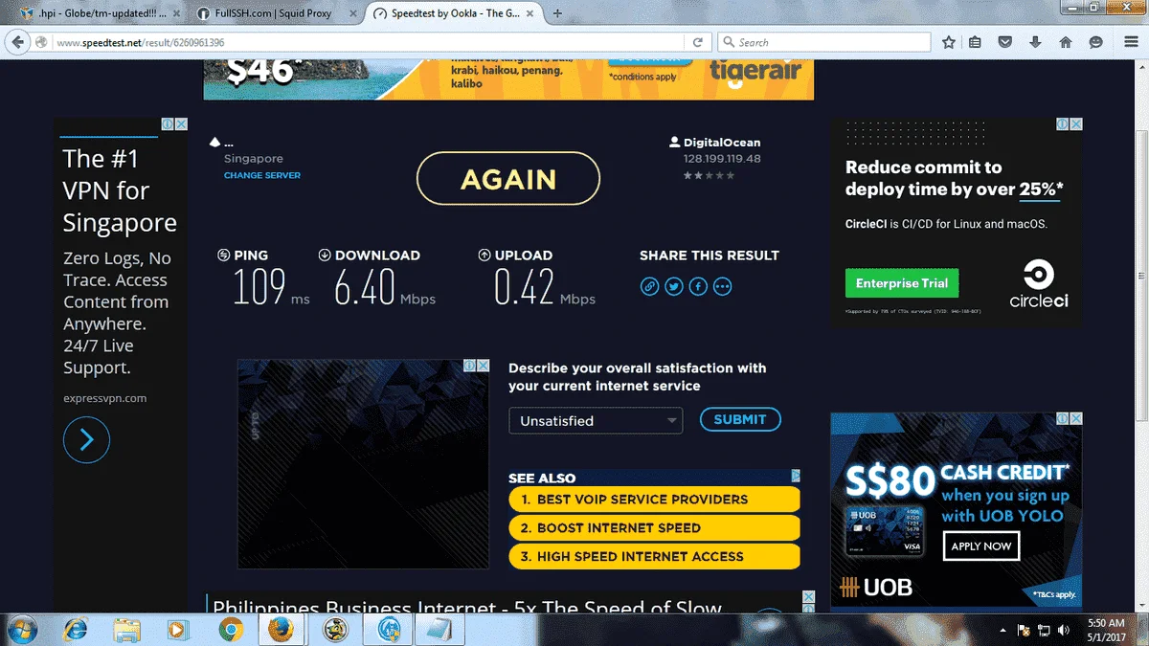Open Windows Explorer folder in taskbar
The width and height of the screenshot is (1149, 646).
click(127, 629)
